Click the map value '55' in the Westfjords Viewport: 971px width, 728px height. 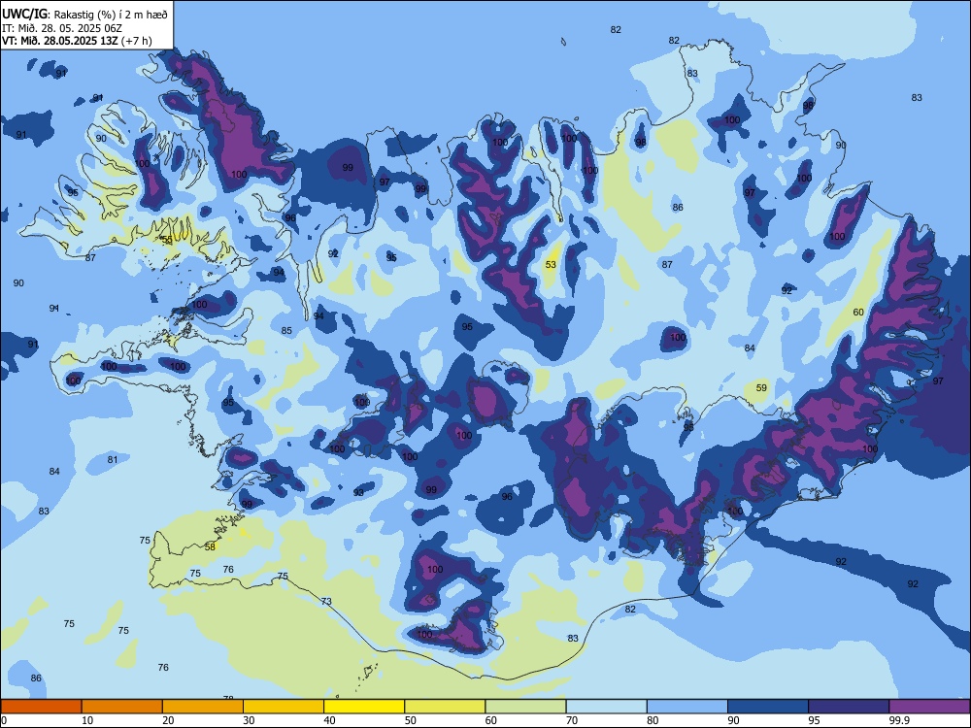pos(167,240)
